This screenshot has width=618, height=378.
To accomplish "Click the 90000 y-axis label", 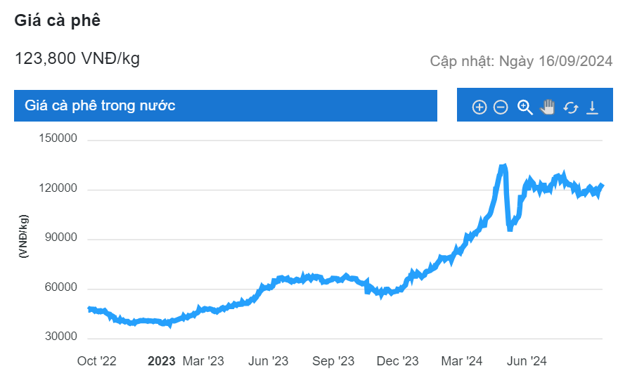I will tap(60, 239).
